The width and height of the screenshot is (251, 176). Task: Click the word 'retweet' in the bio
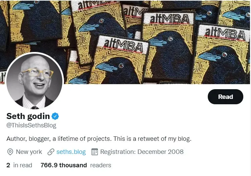click(148, 139)
